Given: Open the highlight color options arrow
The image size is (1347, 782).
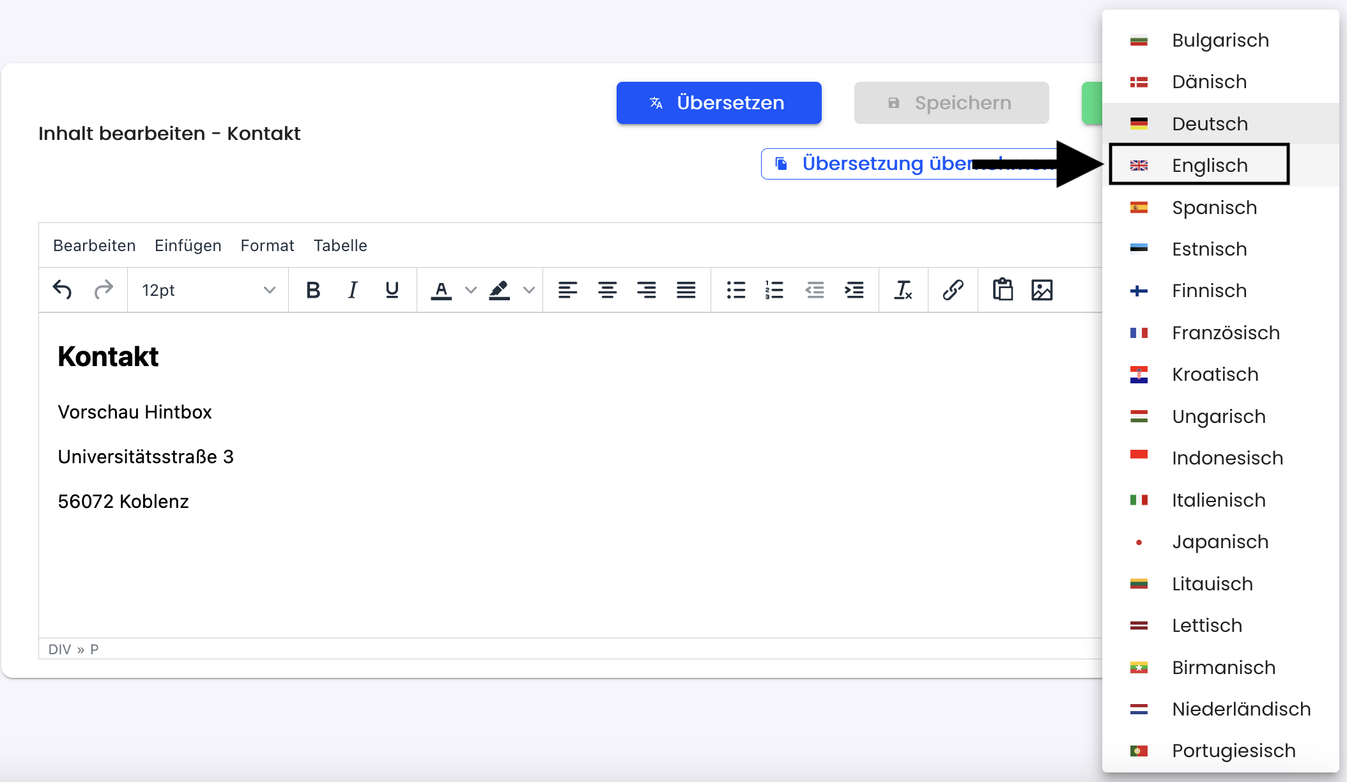Looking at the screenshot, I should pos(529,290).
